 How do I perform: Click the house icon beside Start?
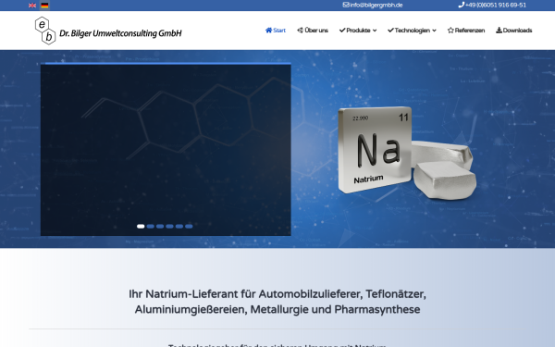click(268, 31)
